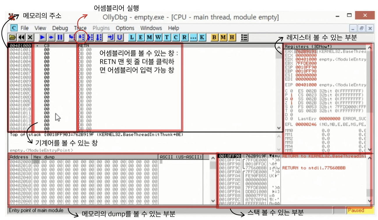Select address 00401000 in disassembly
378x220 pixels.
pos(20,46)
